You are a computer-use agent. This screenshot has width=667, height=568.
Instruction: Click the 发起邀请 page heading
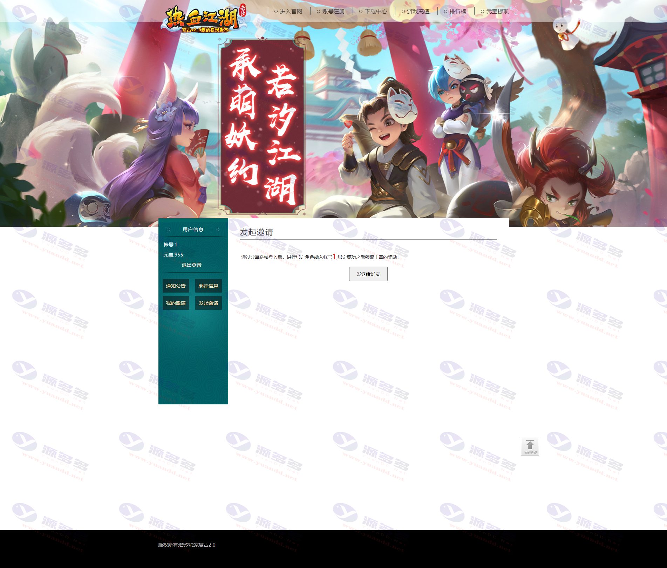click(256, 232)
